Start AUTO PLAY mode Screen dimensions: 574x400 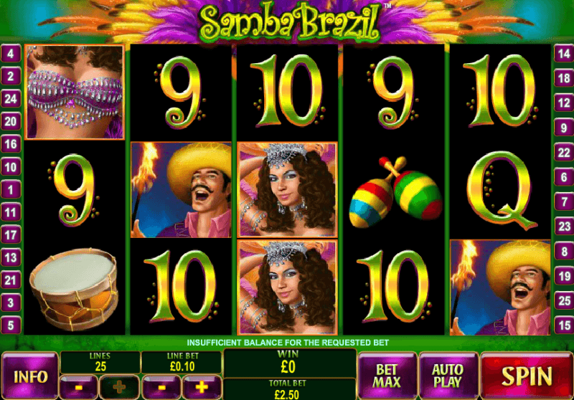tap(448, 376)
